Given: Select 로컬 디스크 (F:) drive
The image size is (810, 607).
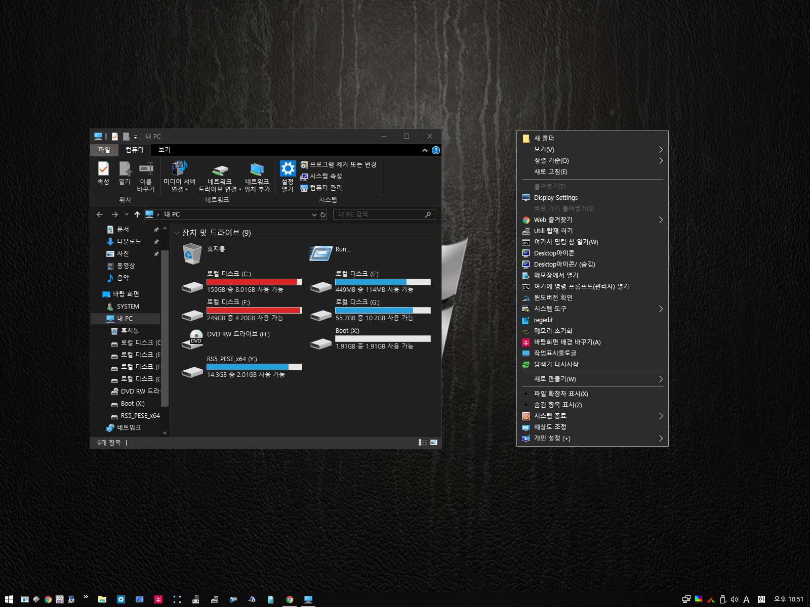Looking at the screenshot, I should click(x=242, y=311).
